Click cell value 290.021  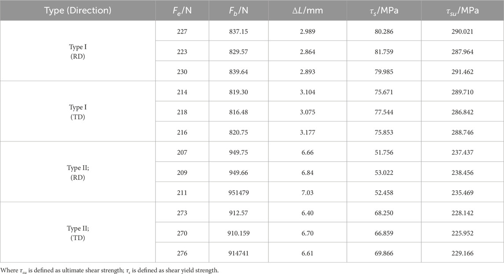pyautogui.click(x=462, y=31)
